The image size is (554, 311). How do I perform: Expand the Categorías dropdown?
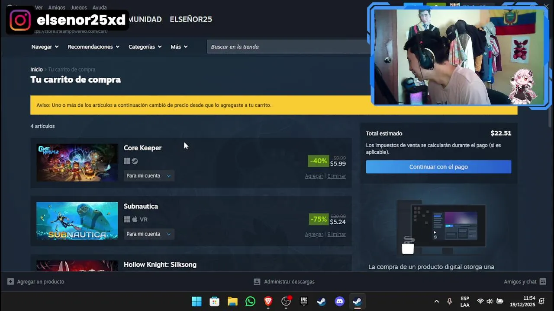pos(145,47)
